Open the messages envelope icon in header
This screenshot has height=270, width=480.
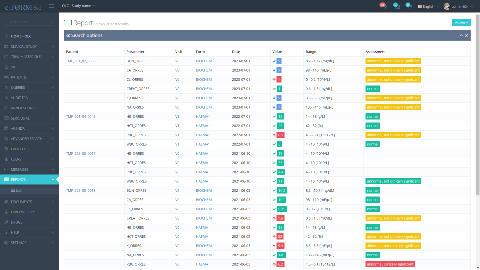click(x=397, y=7)
